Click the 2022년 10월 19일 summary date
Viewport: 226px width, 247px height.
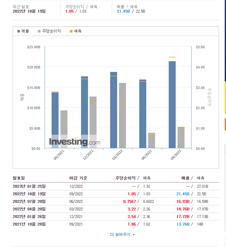pos(29,11)
